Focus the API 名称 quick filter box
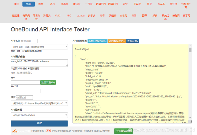The height and width of the screenshot is (135, 197). coord(29,41)
